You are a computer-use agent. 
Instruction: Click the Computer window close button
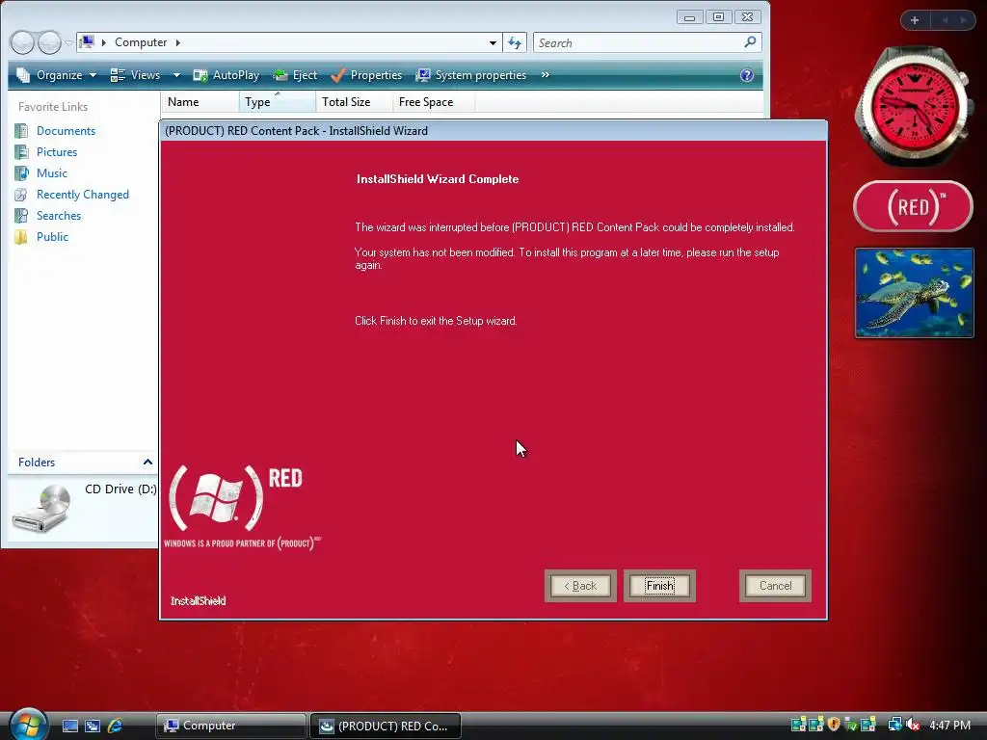click(x=747, y=17)
